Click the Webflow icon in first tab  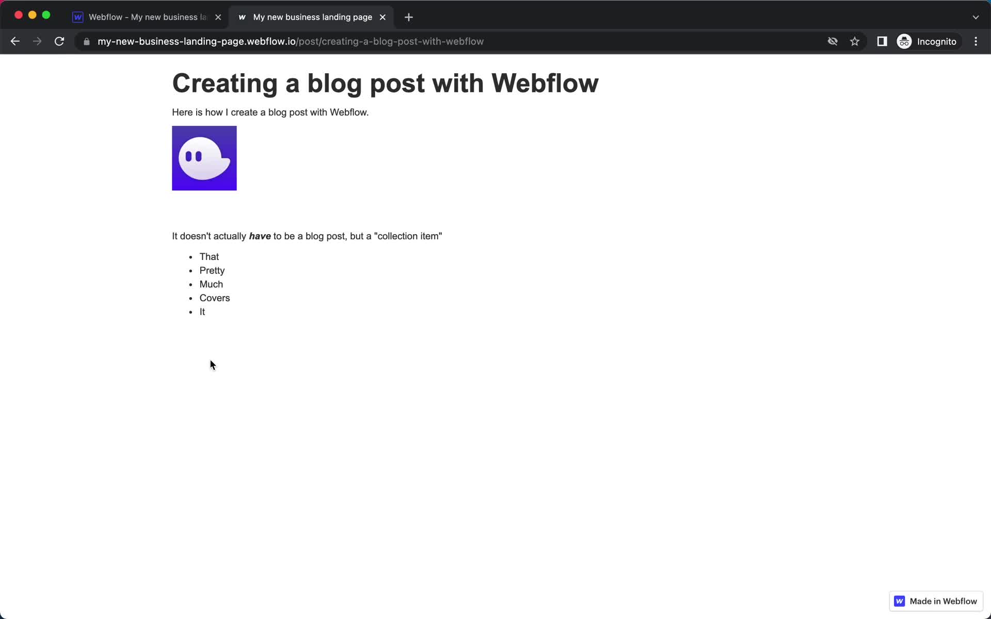click(x=78, y=17)
